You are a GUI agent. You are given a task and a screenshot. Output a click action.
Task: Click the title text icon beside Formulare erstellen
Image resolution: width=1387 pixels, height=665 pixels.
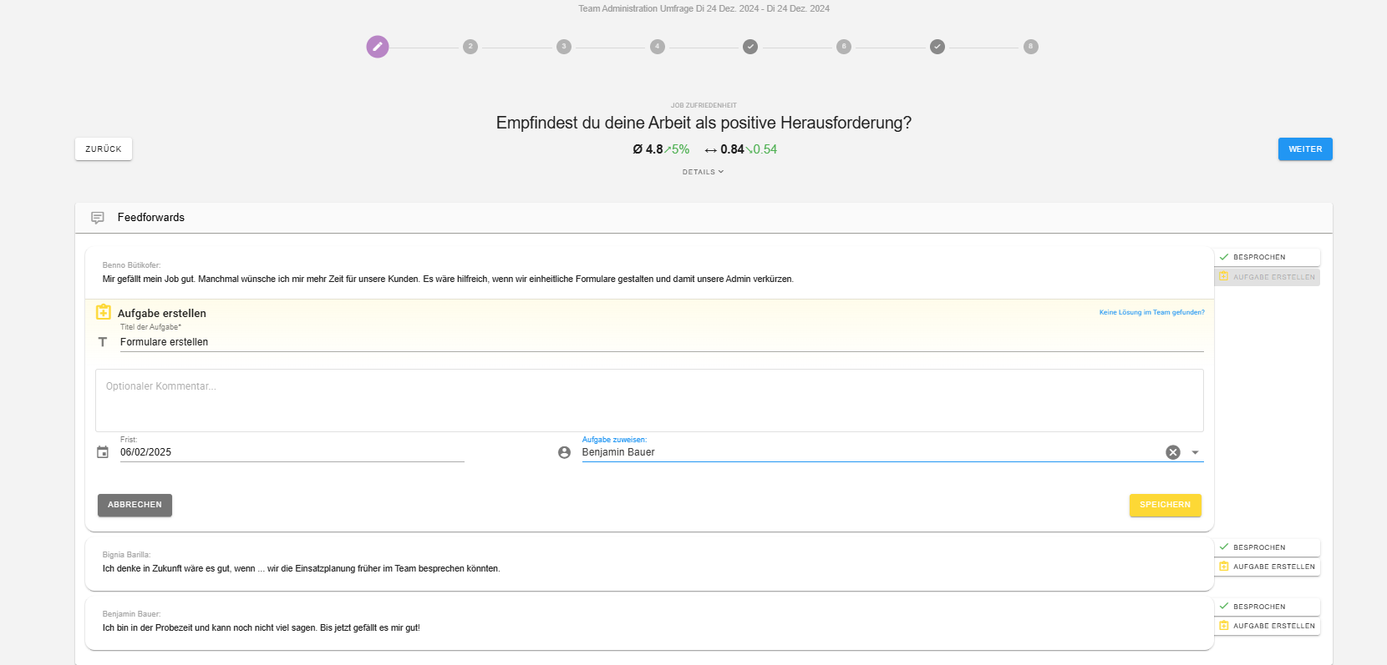tap(103, 342)
